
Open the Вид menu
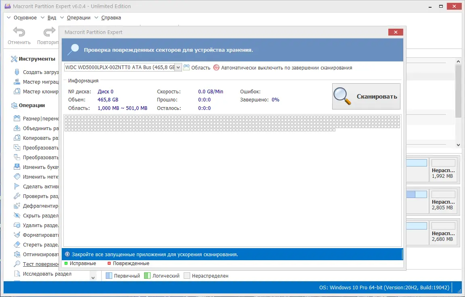point(52,18)
